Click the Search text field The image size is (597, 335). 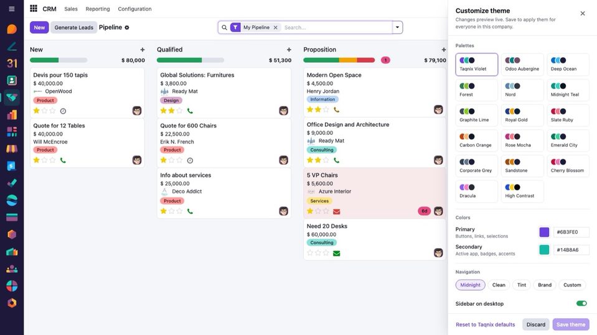pyautogui.click(x=337, y=27)
